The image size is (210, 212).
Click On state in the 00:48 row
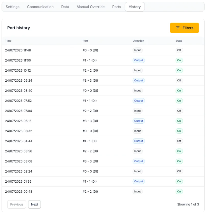point(179,191)
